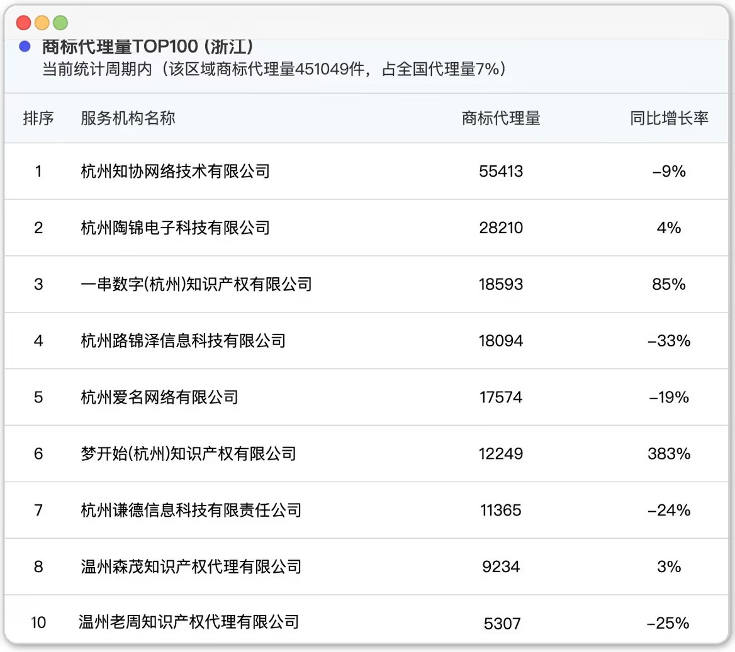Click 杭州路锦泽信息科技有限公司 row name
This screenshot has height=652, width=735.
[x=183, y=341]
